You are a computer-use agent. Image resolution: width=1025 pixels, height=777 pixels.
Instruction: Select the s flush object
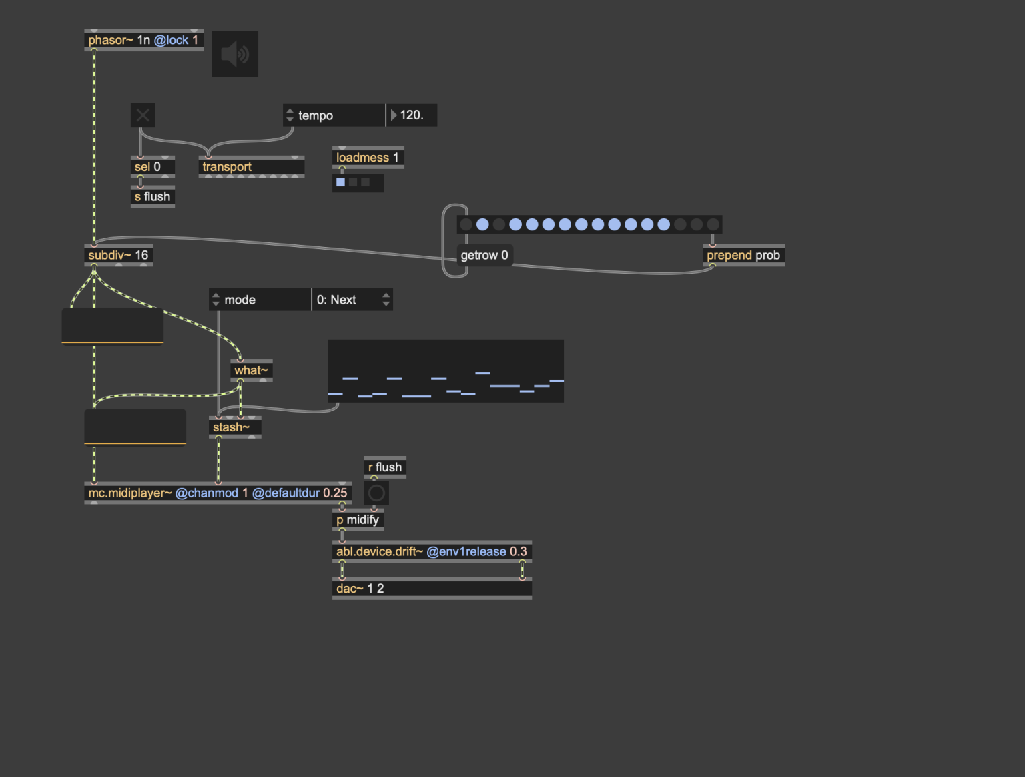coord(153,196)
